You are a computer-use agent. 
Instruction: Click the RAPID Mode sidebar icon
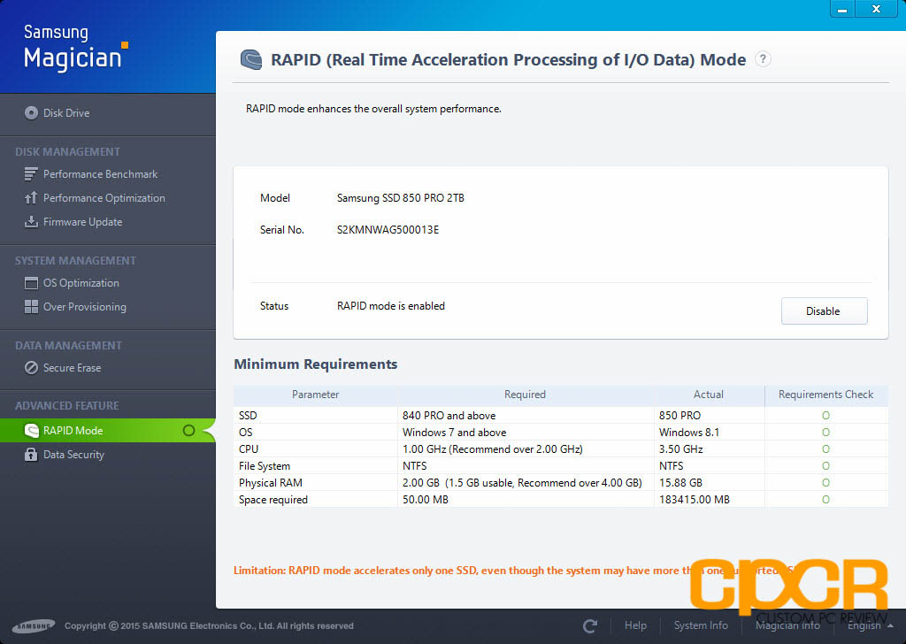point(31,430)
